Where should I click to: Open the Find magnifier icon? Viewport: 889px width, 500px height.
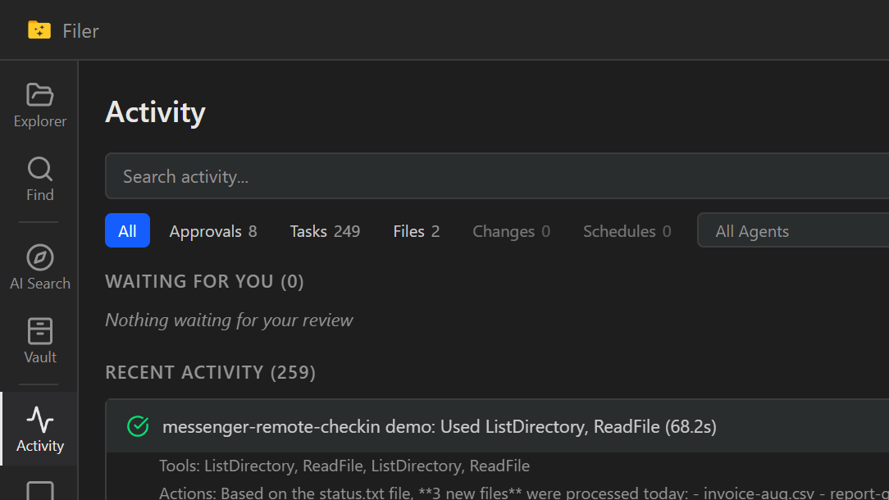click(x=39, y=169)
